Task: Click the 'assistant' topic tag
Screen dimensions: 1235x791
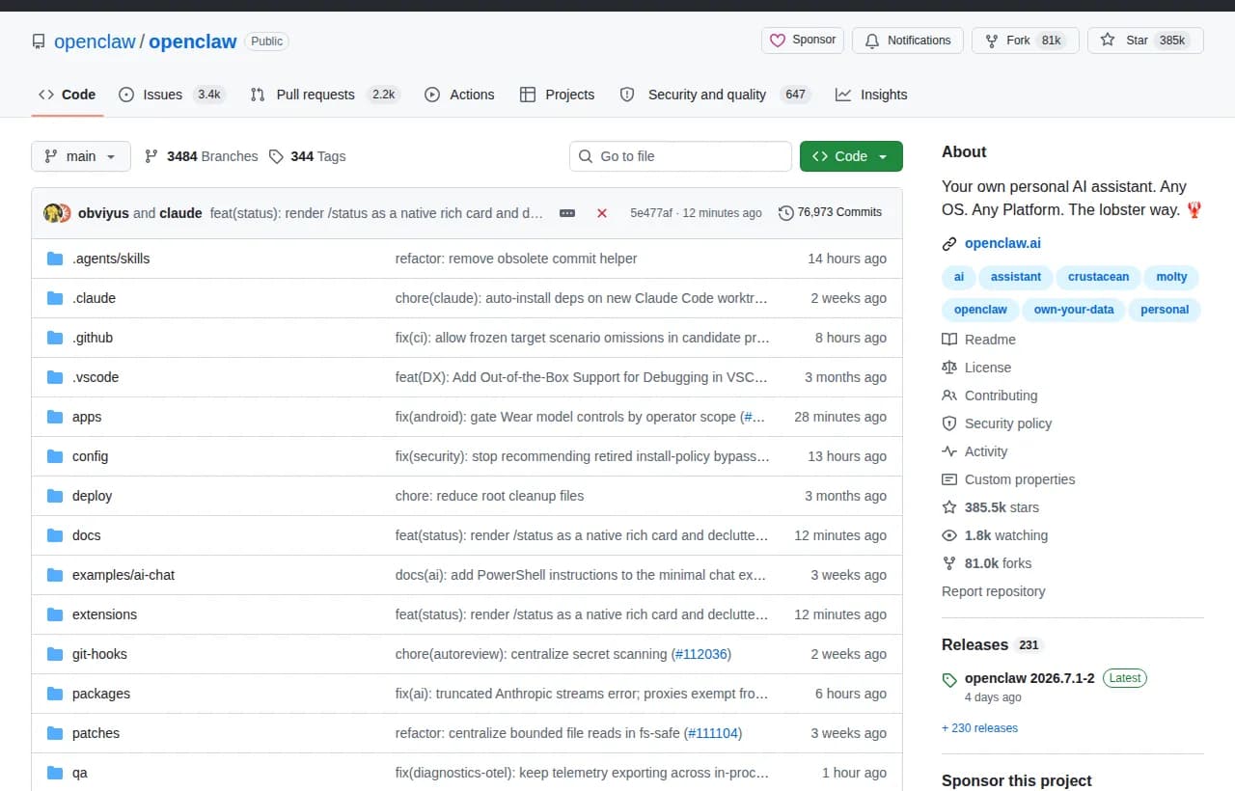Action: point(1016,277)
